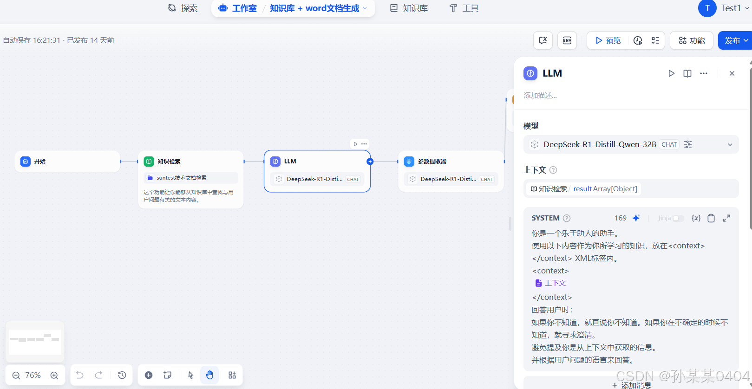This screenshot has height=389, width=752.
Task: Insert a variable with the {x} icon
Action: [696, 218]
